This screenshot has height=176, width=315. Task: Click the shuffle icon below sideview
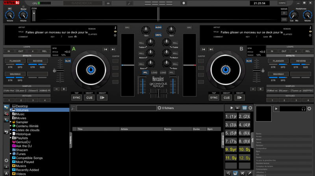tap(243, 173)
